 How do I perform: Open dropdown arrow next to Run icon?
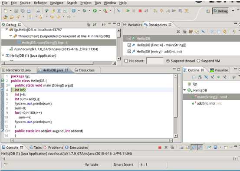[100, 11]
